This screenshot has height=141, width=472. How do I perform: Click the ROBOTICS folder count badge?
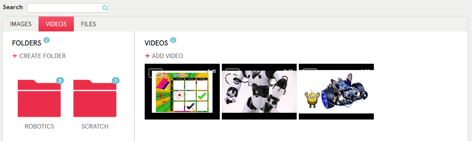pyautogui.click(x=60, y=80)
